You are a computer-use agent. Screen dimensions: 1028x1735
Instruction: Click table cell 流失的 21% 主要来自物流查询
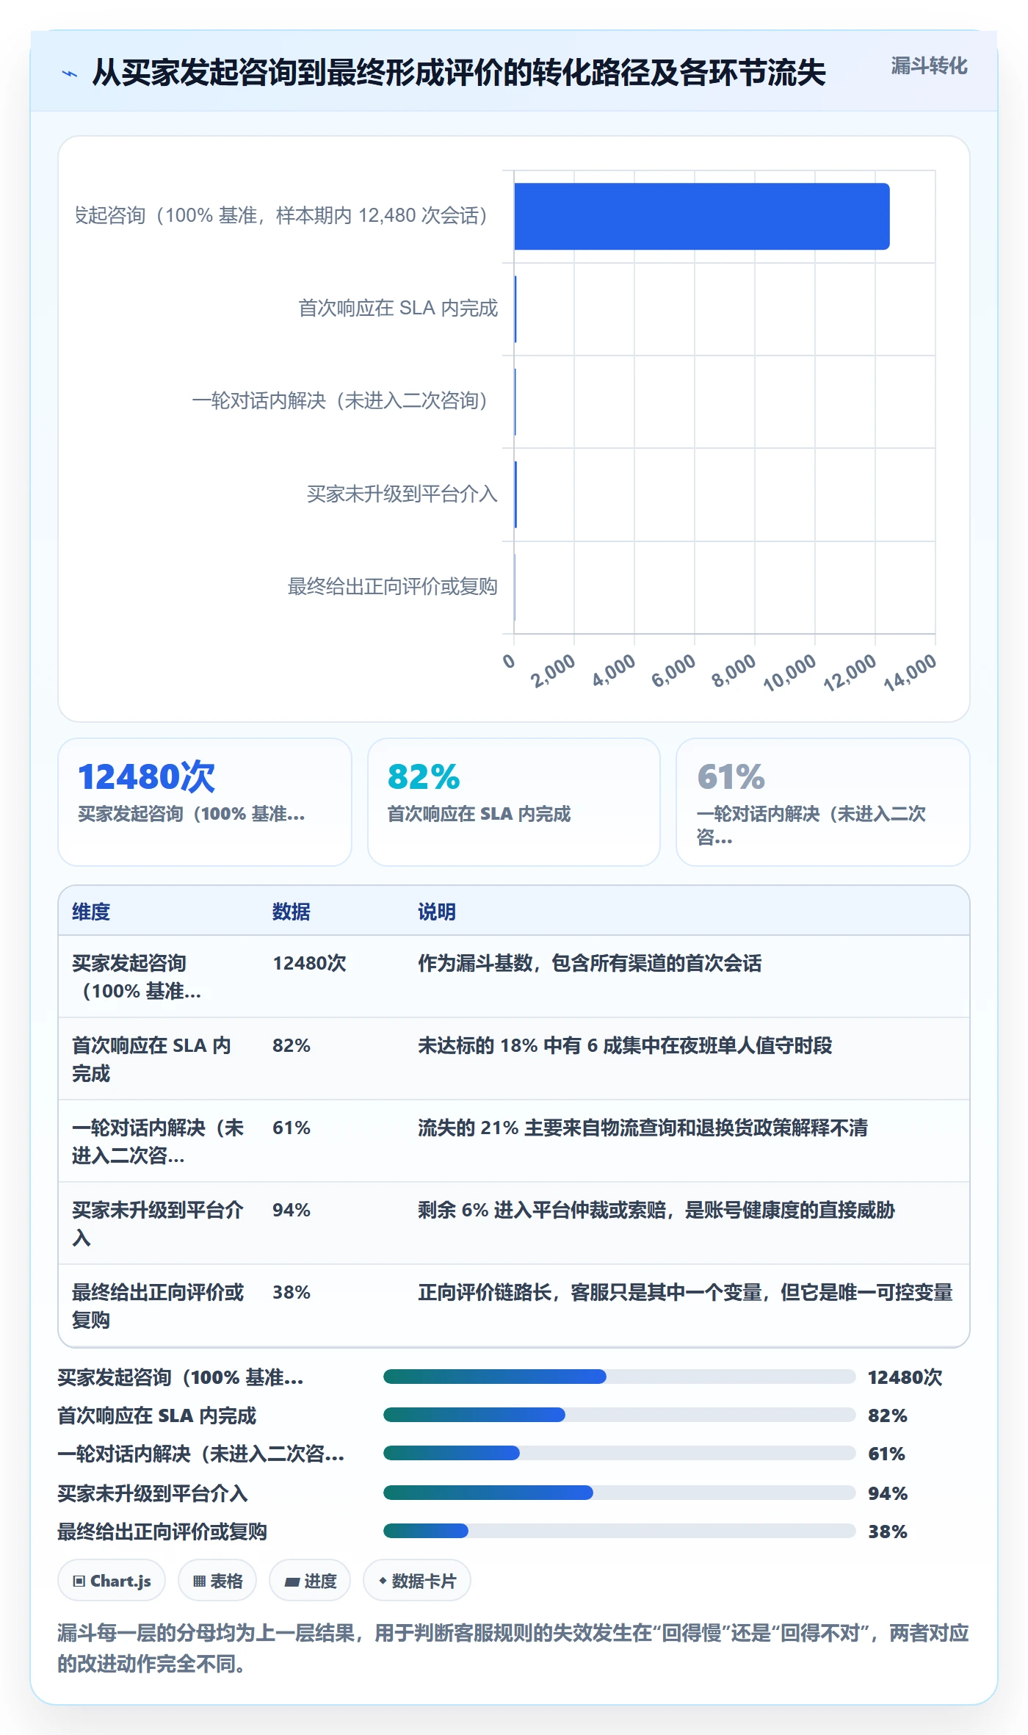pyautogui.click(x=642, y=1128)
